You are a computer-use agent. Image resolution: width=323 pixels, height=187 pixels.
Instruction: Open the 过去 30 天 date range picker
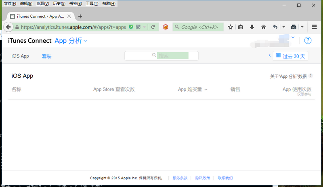click(290, 56)
